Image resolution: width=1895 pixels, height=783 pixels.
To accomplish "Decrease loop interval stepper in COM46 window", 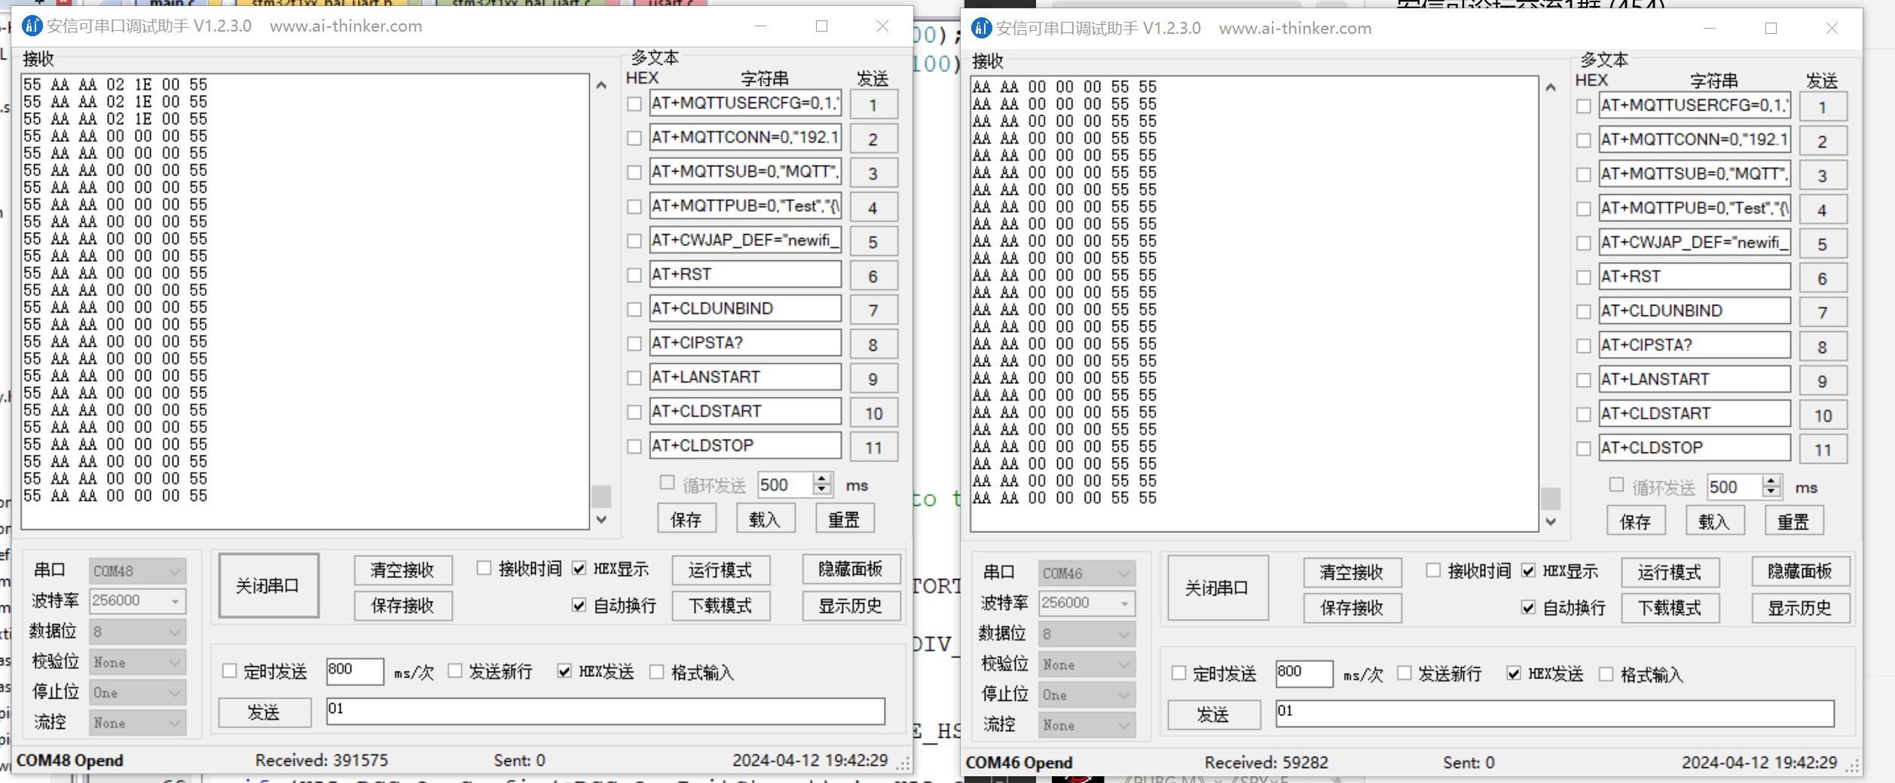I will [1772, 493].
